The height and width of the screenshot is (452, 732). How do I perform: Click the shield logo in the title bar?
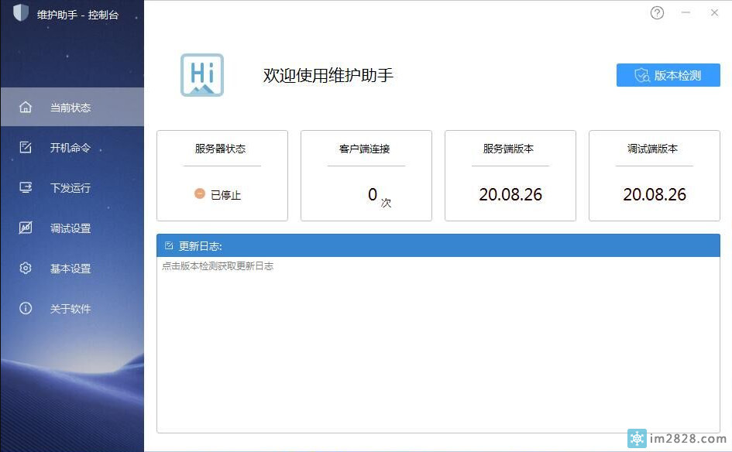tap(21, 13)
